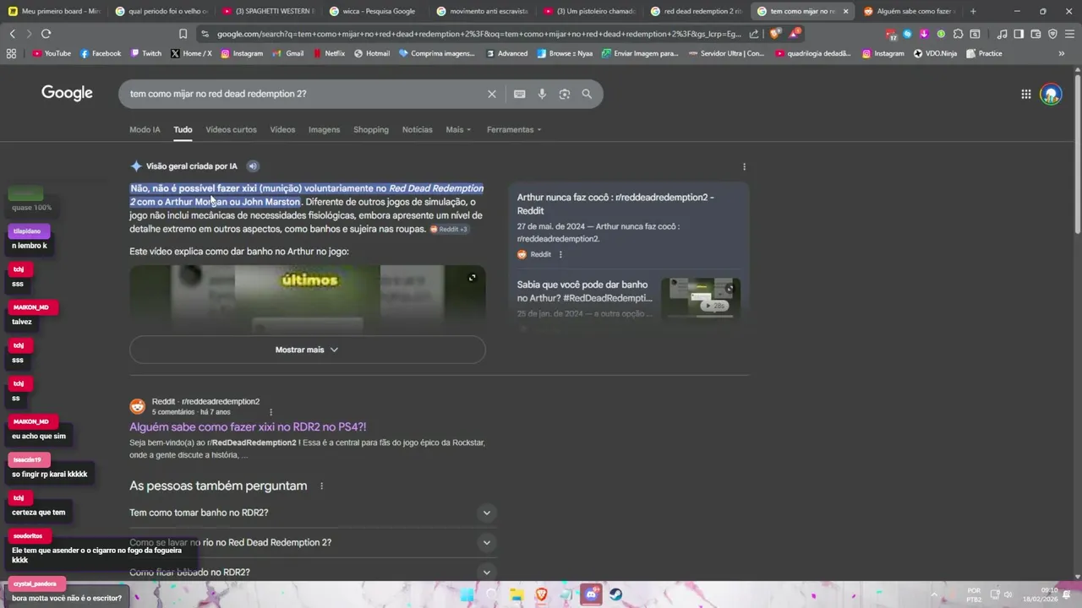Open the Google apps grid
This screenshot has height=608, width=1082.
[x=1025, y=95]
